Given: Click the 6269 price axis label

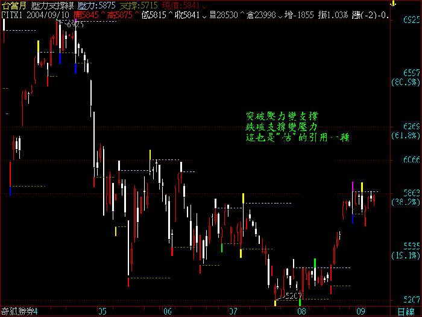Looking at the screenshot, I should (x=412, y=126).
